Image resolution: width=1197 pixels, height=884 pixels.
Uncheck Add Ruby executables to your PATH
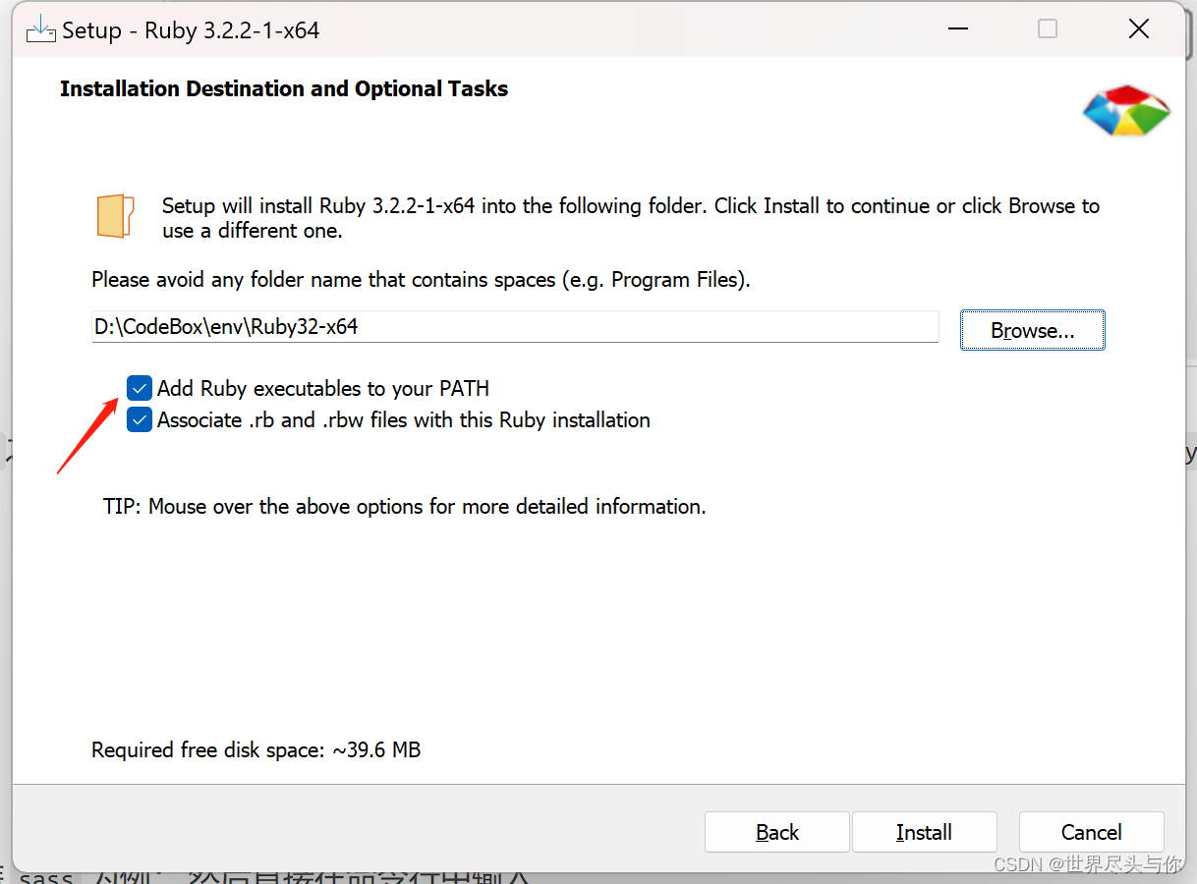click(x=140, y=388)
